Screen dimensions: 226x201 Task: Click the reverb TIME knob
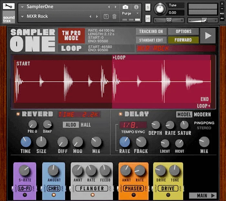click(x=26, y=142)
